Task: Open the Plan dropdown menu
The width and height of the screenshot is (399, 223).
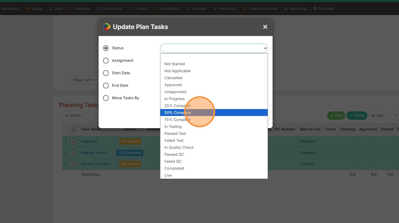Action: 379,116
